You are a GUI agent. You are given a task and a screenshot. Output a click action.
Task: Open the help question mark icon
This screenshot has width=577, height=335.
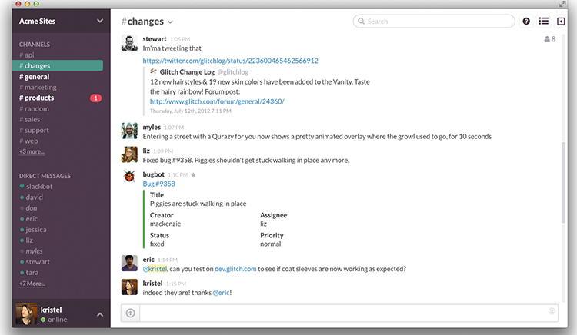(x=526, y=22)
